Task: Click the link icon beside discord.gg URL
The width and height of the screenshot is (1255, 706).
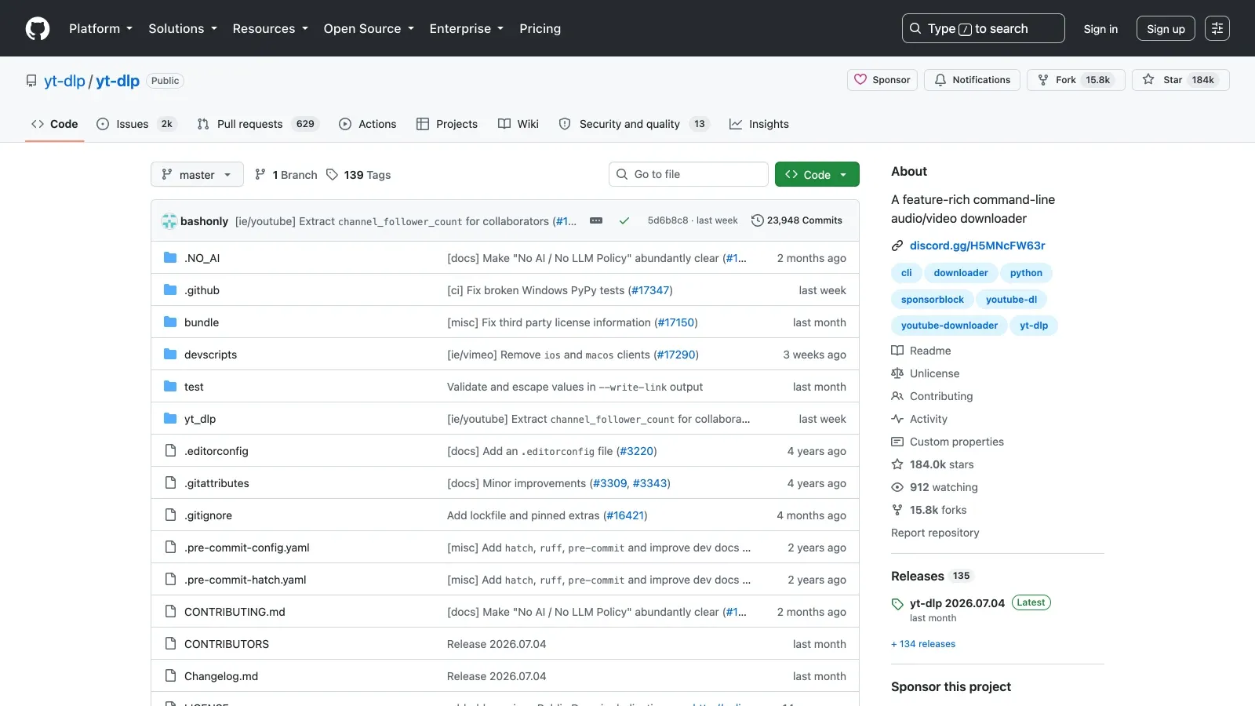Action: (897, 246)
